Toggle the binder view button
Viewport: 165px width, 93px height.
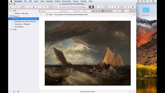coord(11,7)
